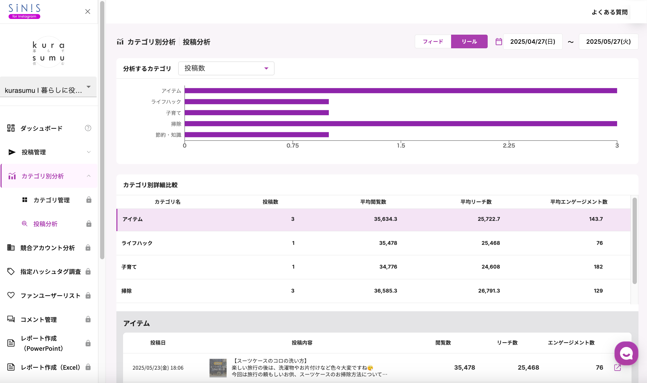Collapse the カテゴリ別分析 sidebar section
The image size is (647, 383).
point(88,176)
